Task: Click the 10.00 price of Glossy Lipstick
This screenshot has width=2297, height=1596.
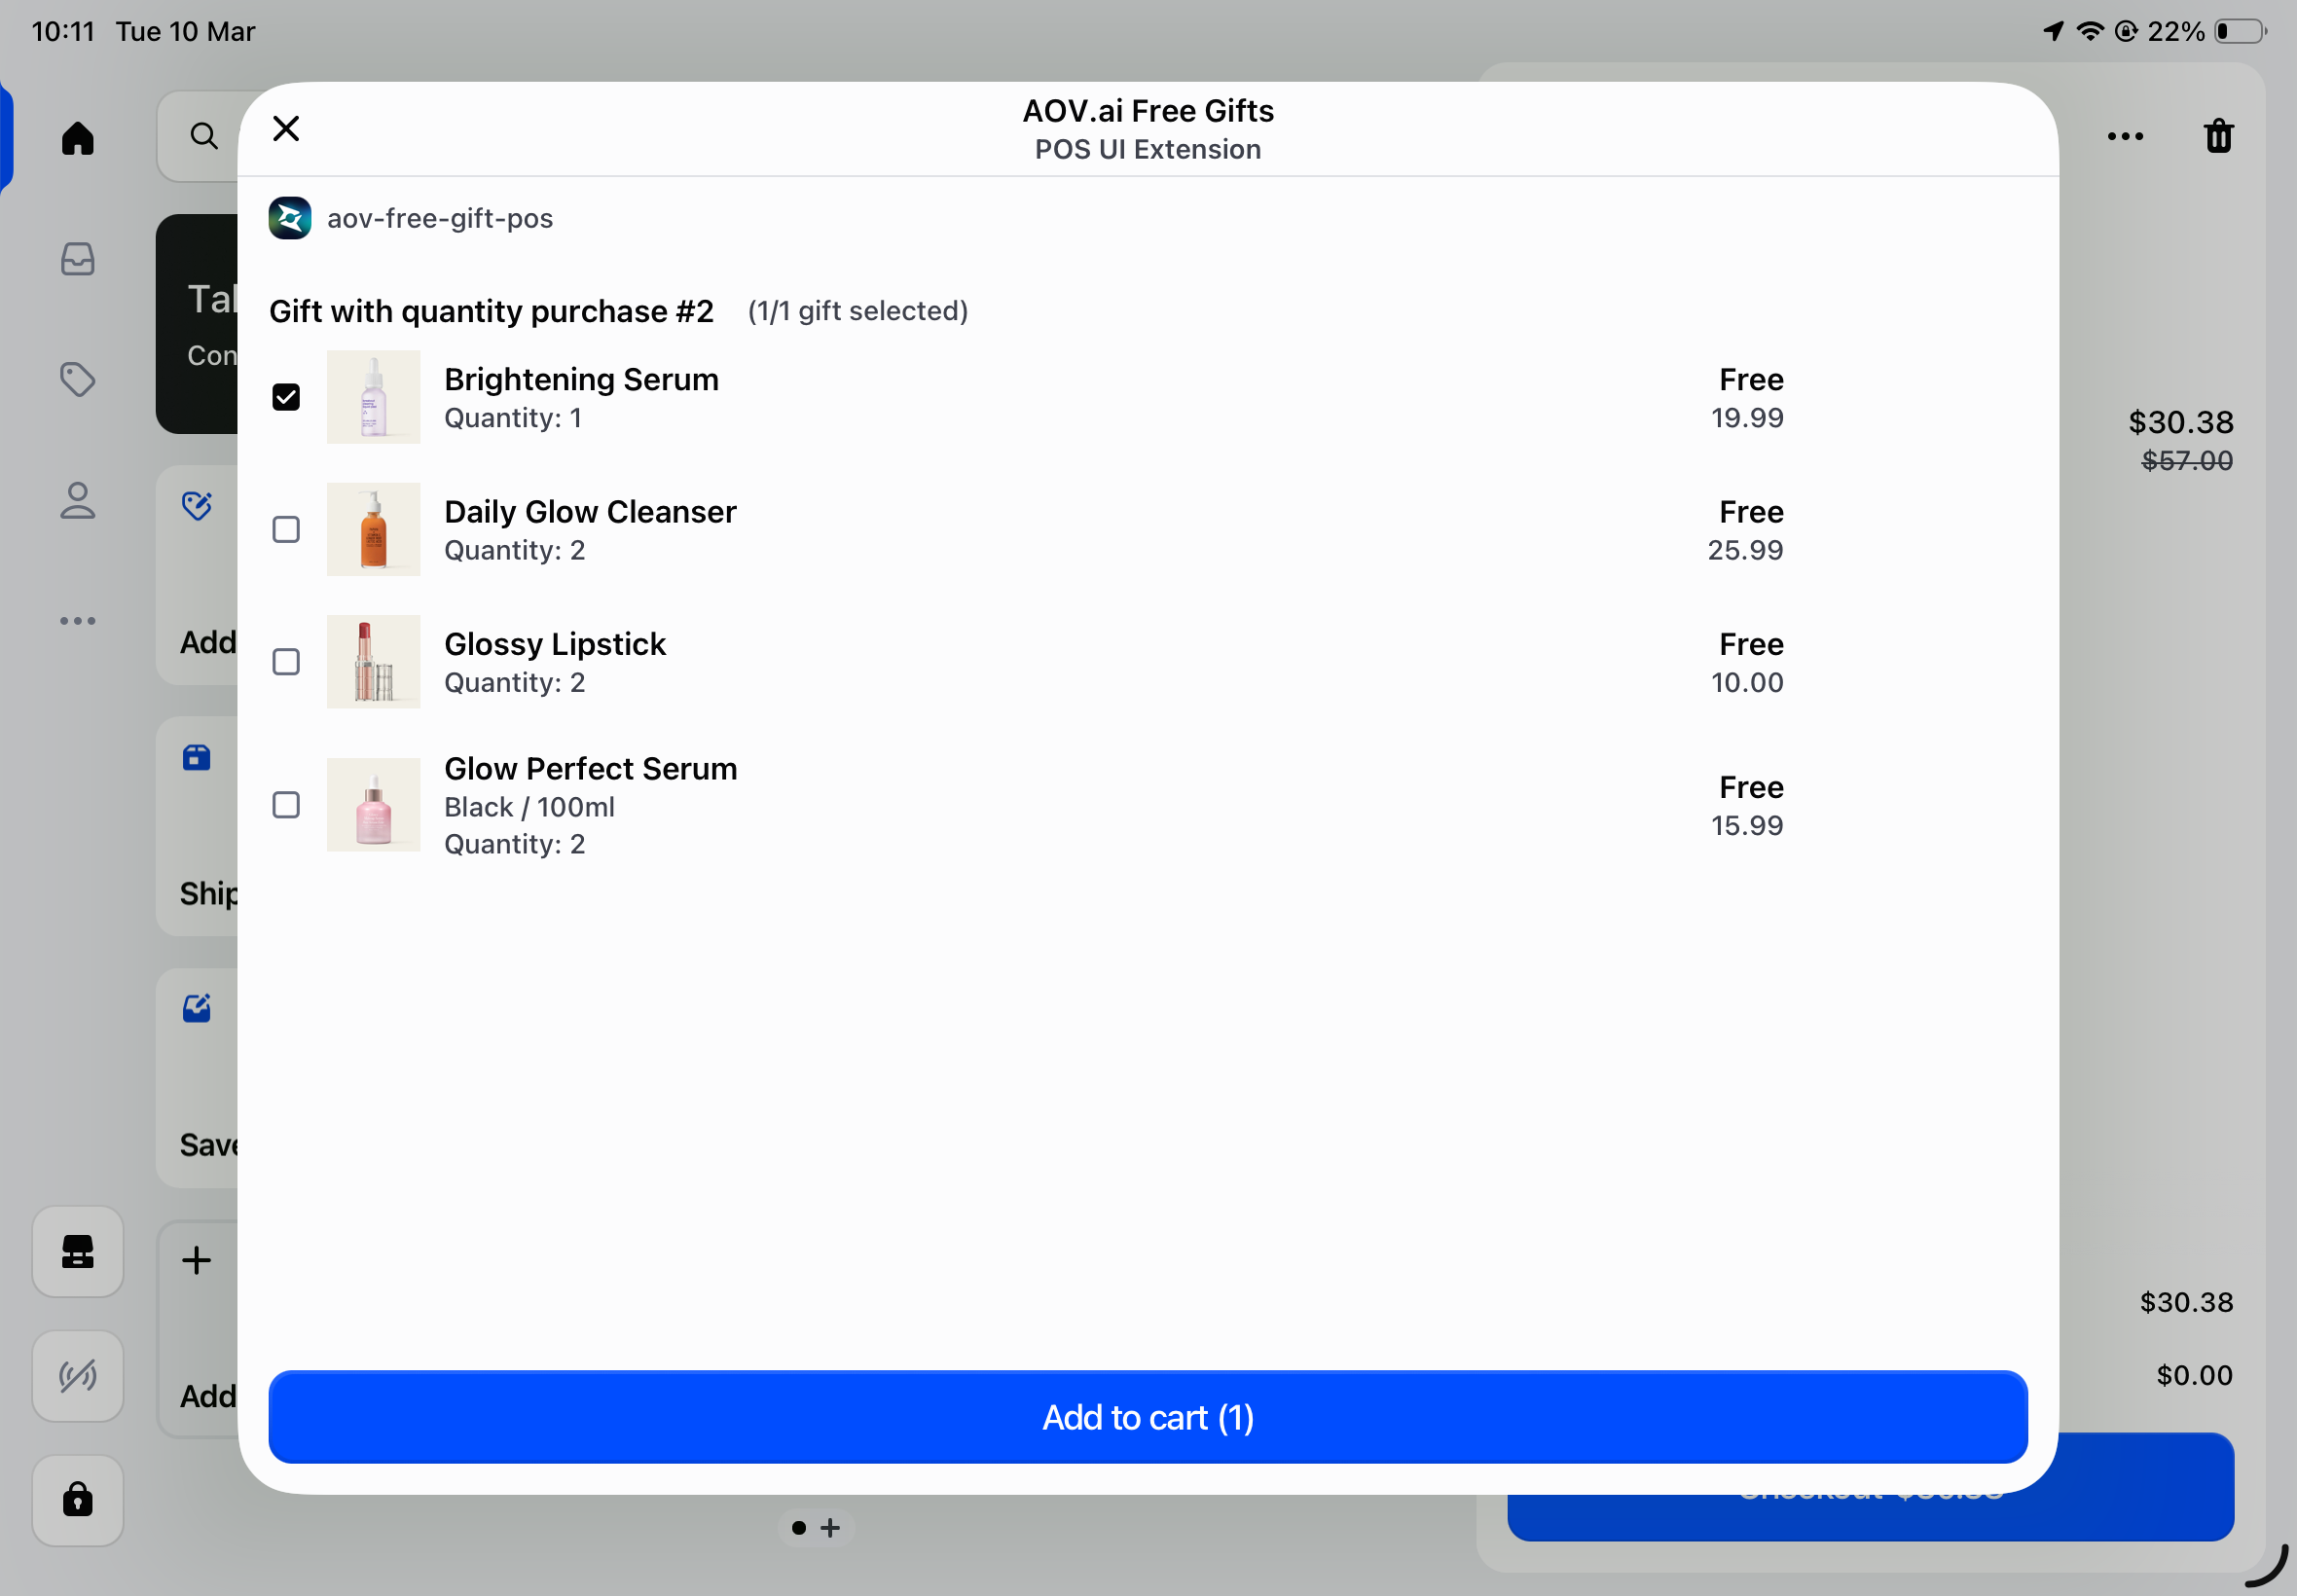Action: (x=1747, y=682)
